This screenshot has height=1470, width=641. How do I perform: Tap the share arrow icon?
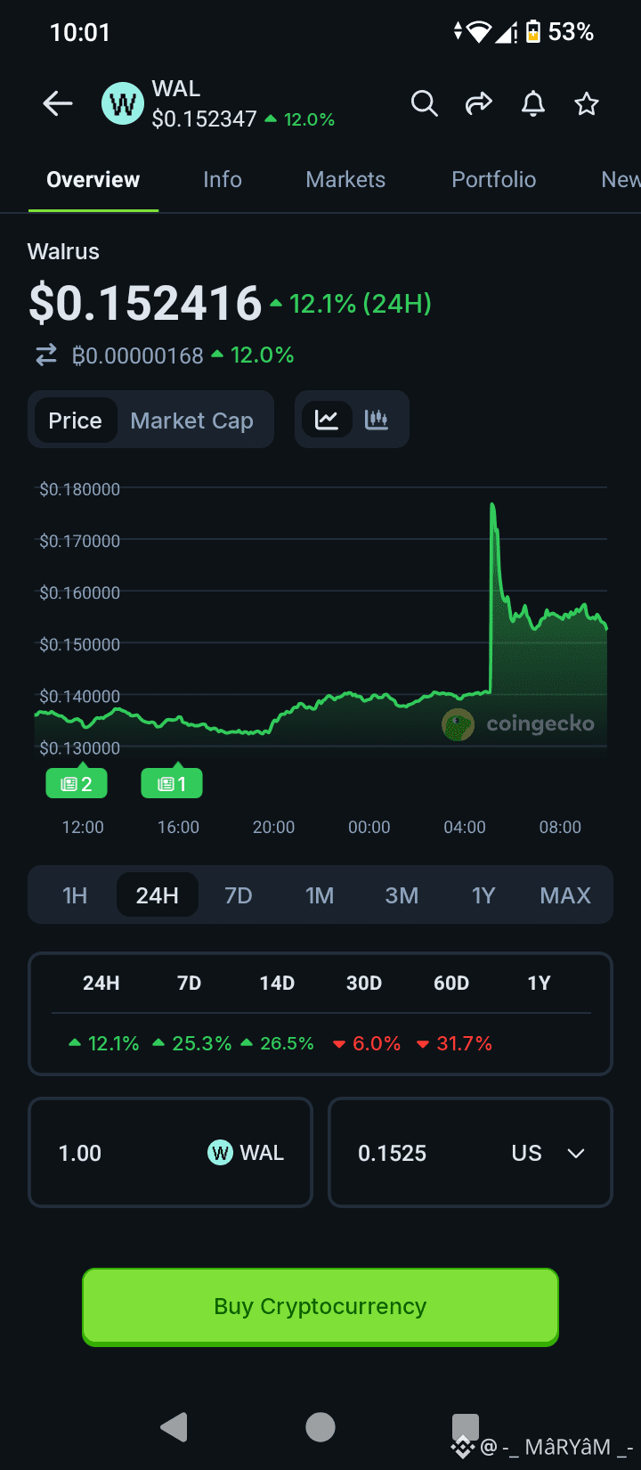coord(479,104)
